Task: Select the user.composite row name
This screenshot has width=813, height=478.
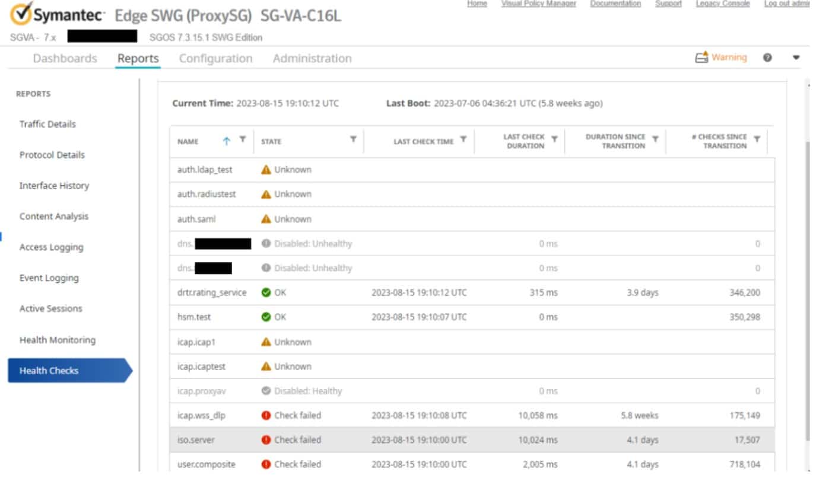Action: pyautogui.click(x=206, y=464)
